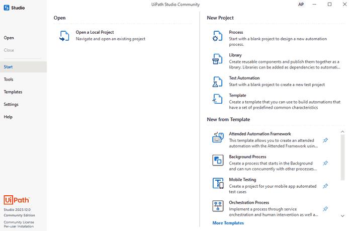Viewport: 349px width, 231px height.
Task: Click the Template project icon
Action: coord(217,99)
